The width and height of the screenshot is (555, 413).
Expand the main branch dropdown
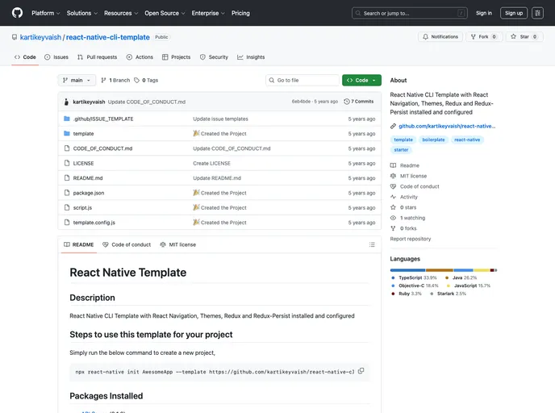77,80
